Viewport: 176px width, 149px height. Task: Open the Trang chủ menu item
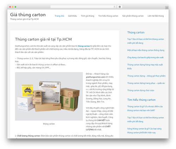[59, 16]
